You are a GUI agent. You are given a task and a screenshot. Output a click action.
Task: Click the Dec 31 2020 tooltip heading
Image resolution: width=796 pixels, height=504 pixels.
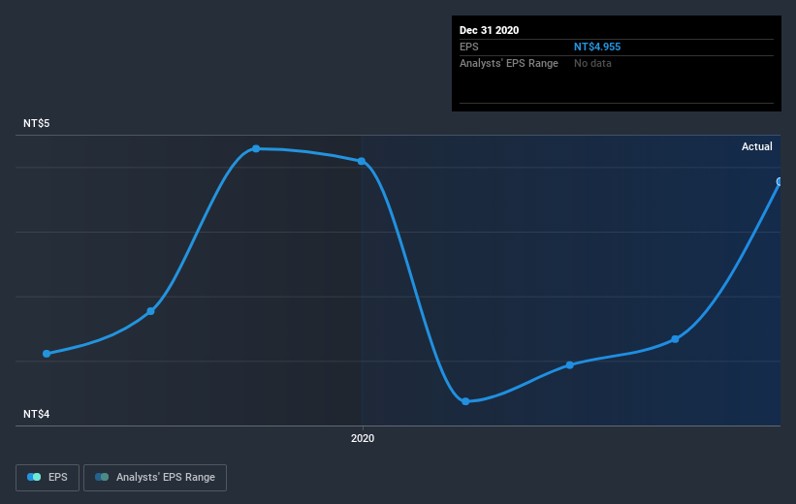pos(489,30)
